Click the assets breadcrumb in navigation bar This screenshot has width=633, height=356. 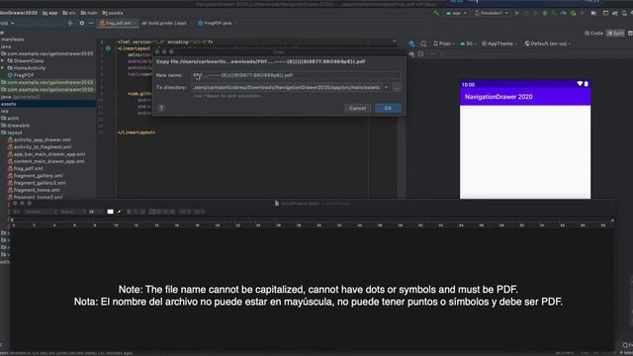pos(113,13)
